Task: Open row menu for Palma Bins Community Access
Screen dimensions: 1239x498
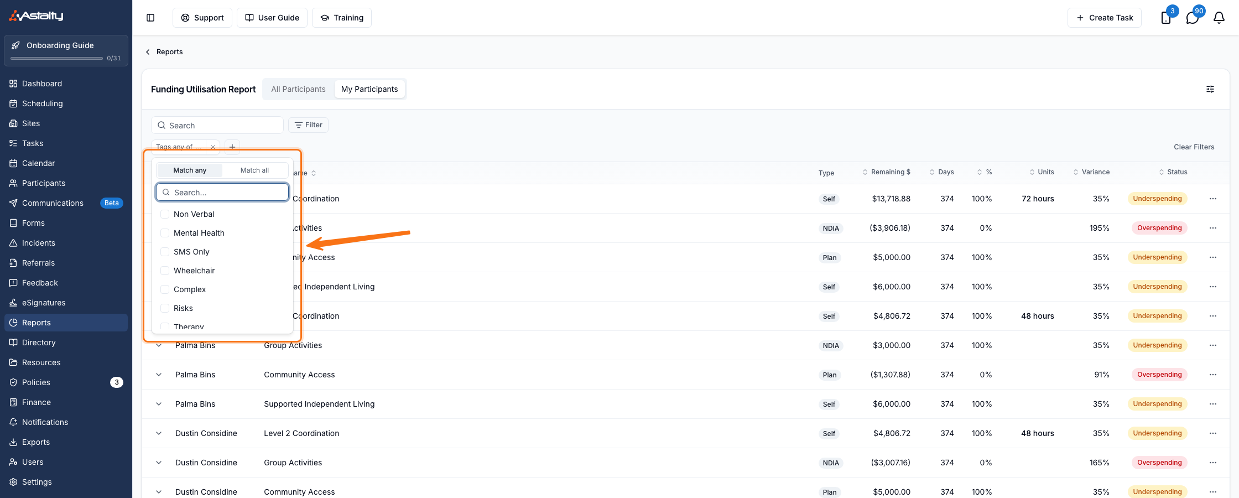Action: tap(1213, 375)
